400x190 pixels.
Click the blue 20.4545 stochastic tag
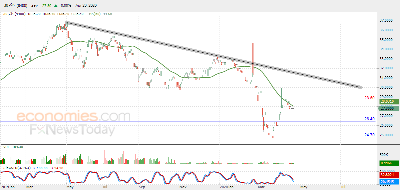point(389,182)
